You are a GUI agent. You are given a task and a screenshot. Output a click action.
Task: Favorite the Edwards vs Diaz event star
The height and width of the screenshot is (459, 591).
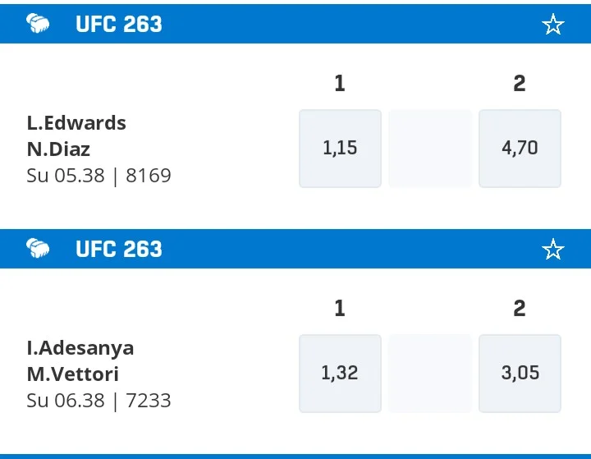(x=553, y=25)
